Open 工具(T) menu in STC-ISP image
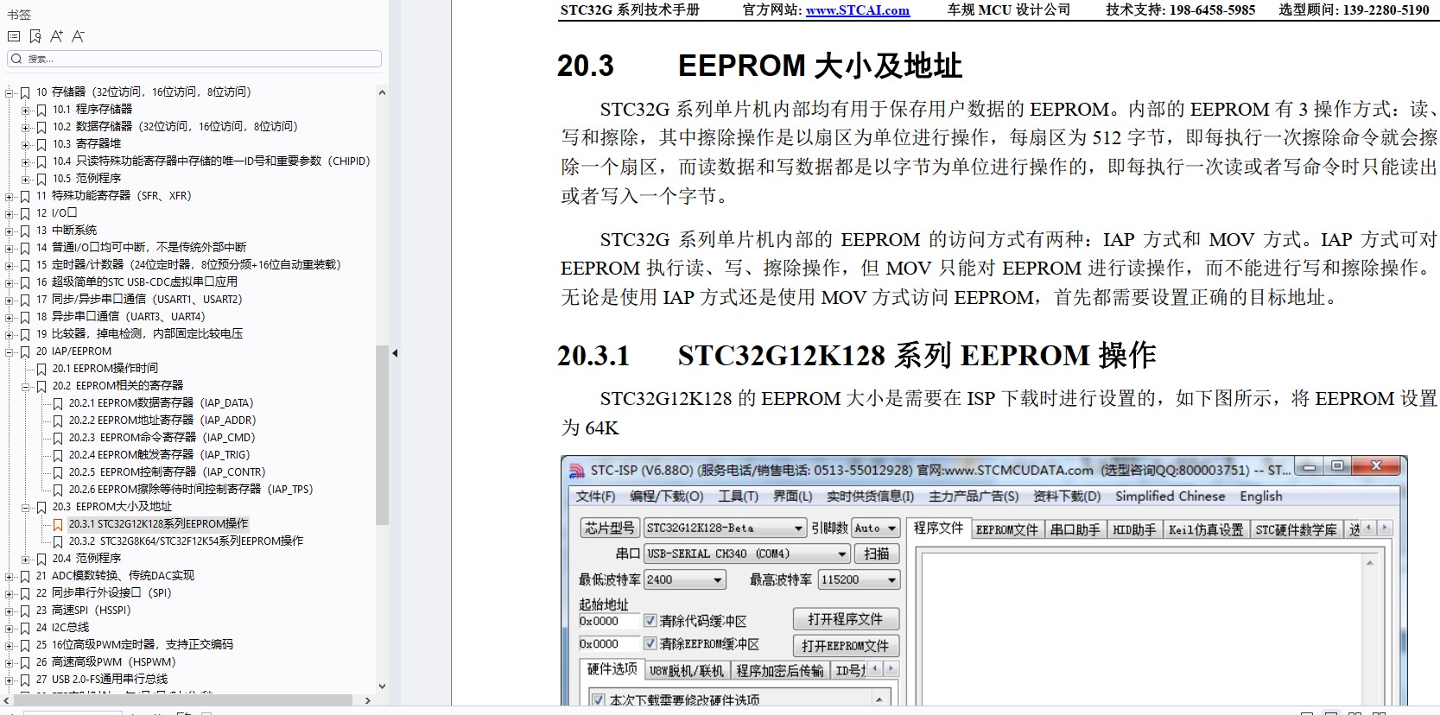The image size is (1440, 715). click(x=738, y=497)
